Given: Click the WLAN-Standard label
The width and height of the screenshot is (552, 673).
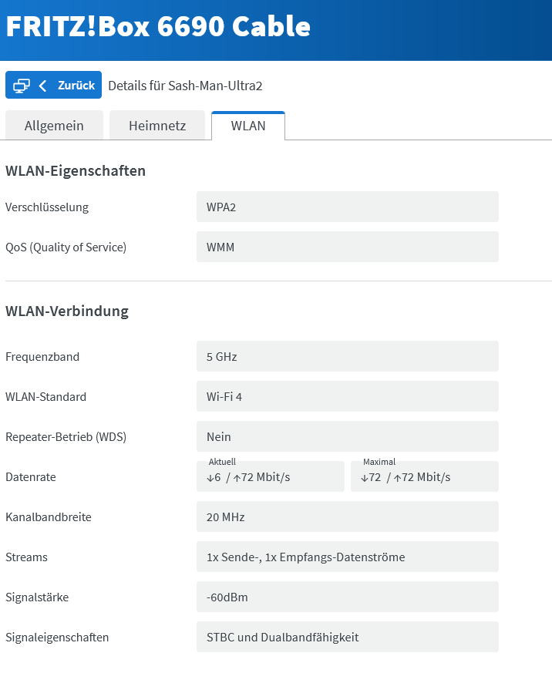Looking at the screenshot, I should (46, 396).
